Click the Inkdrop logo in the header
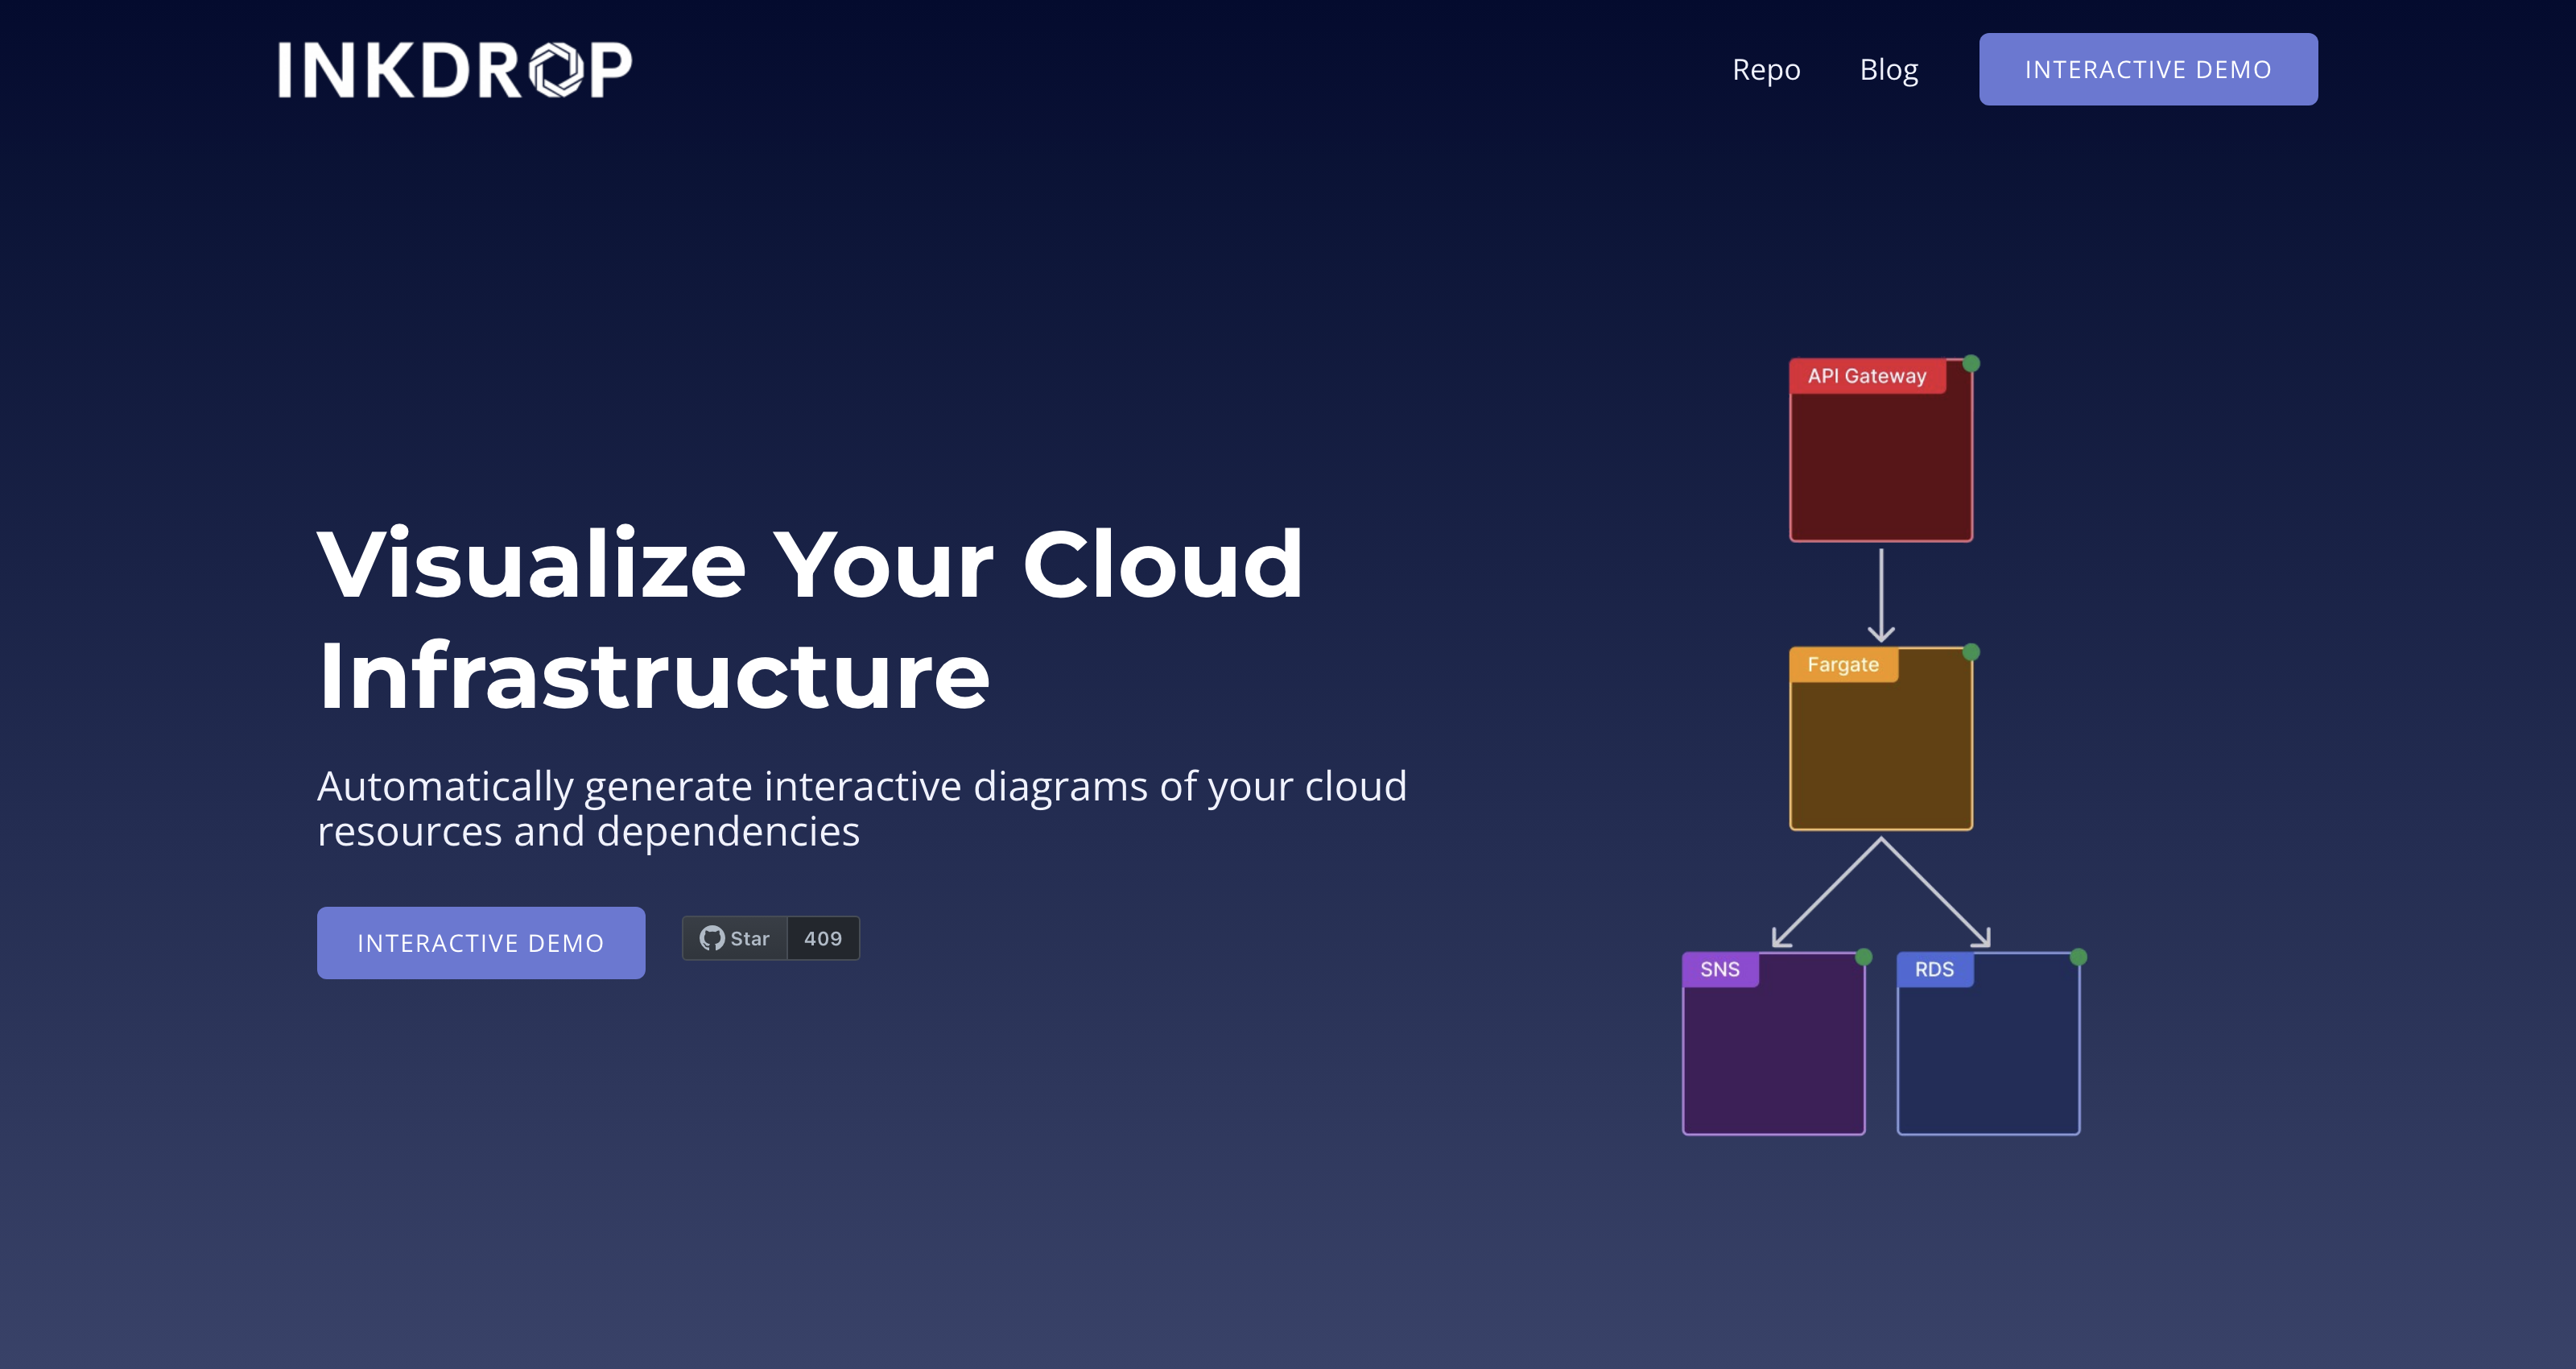Viewport: 2576px width, 1369px height. point(455,69)
